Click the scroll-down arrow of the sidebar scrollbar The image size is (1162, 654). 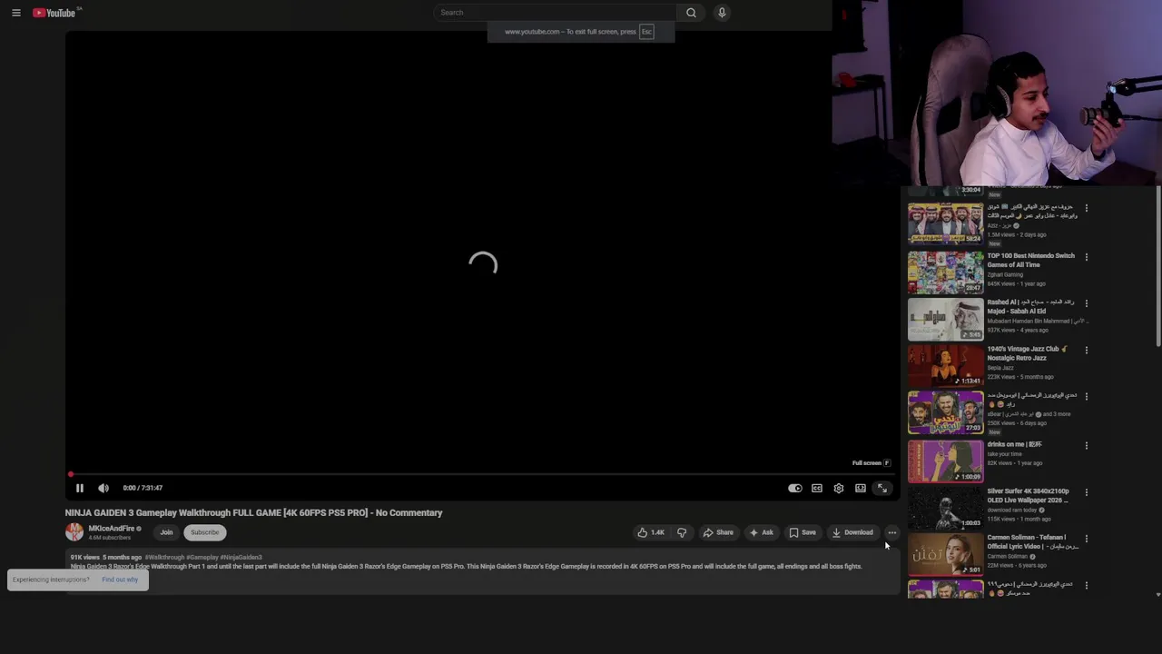[x=1158, y=594]
